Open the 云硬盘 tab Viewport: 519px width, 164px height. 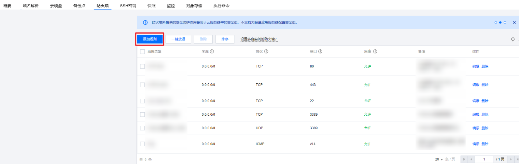pyautogui.click(x=56, y=6)
